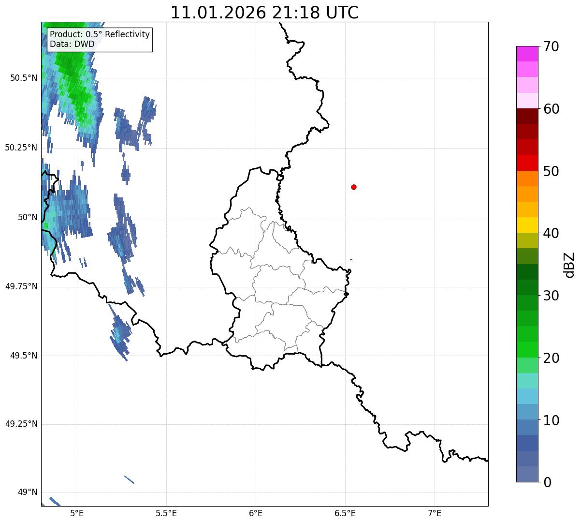Click the 50°N latitude label

click(28, 217)
